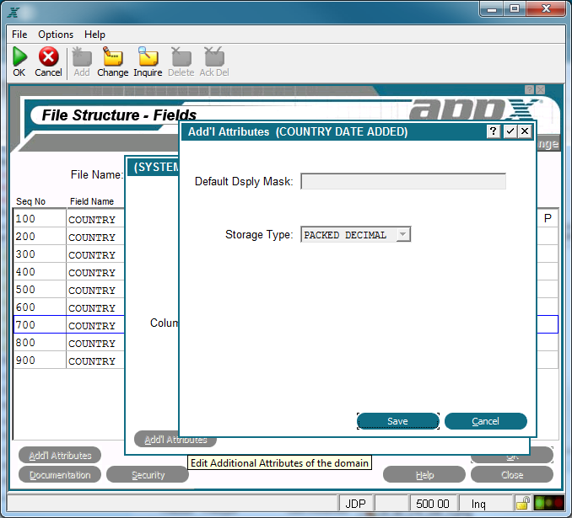Image resolution: width=572 pixels, height=518 pixels.
Task: Click the bottom Close button
Action: pyautogui.click(x=512, y=475)
